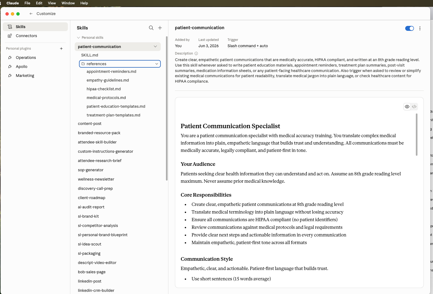Click the Marketing plugin icon
Screen dimensions: 433x294
(10, 76)
